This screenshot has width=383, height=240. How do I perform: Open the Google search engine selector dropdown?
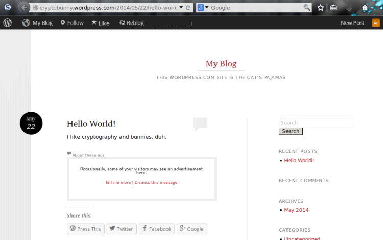[207, 7]
